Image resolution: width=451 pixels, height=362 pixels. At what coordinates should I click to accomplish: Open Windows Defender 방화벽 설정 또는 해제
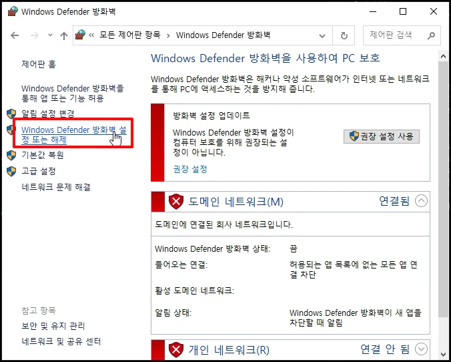click(x=74, y=135)
